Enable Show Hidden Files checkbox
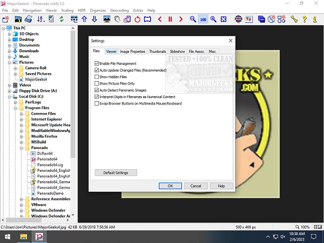324x243 pixels. coord(97,77)
